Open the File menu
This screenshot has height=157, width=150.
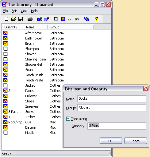tap(5, 11)
